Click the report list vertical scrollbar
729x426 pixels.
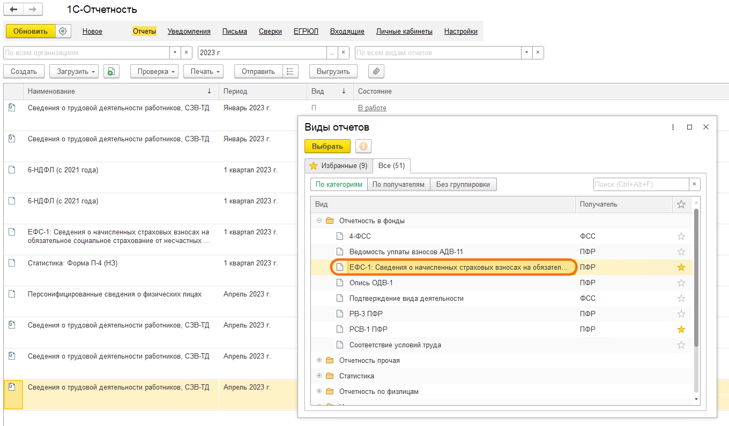(x=696, y=278)
